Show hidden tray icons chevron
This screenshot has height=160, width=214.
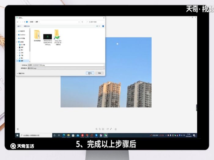tap(166, 135)
